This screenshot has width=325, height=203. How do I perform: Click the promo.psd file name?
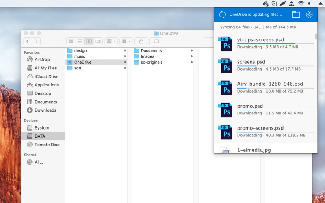pyautogui.click(x=250, y=106)
